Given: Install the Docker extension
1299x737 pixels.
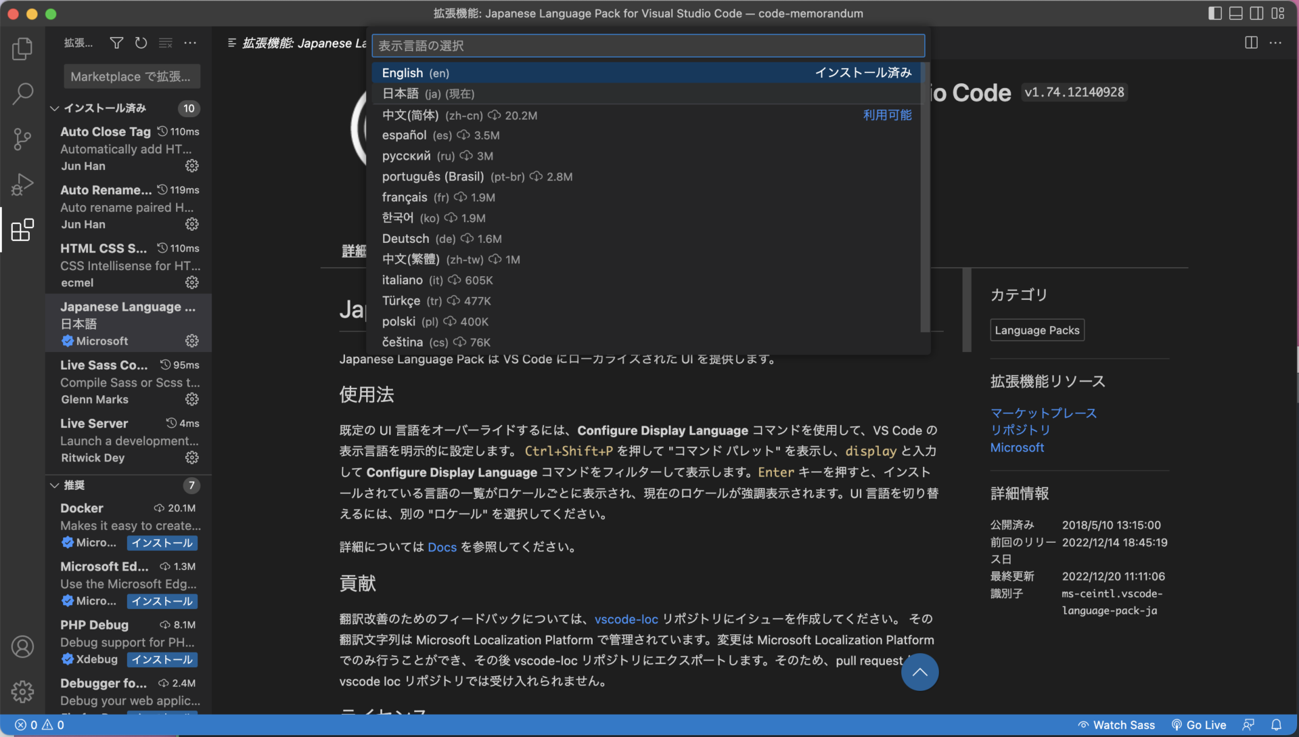Looking at the screenshot, I should tap(161, 542).
